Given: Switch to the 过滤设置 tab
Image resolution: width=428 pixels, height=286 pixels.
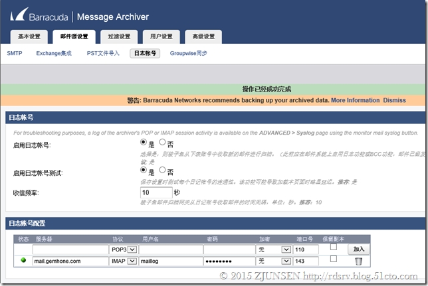Looking at the screenshot, I should pos(119,36).
